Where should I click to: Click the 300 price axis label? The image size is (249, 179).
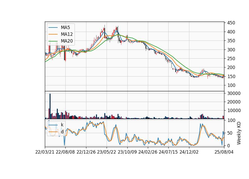click(x=231, y=50)
